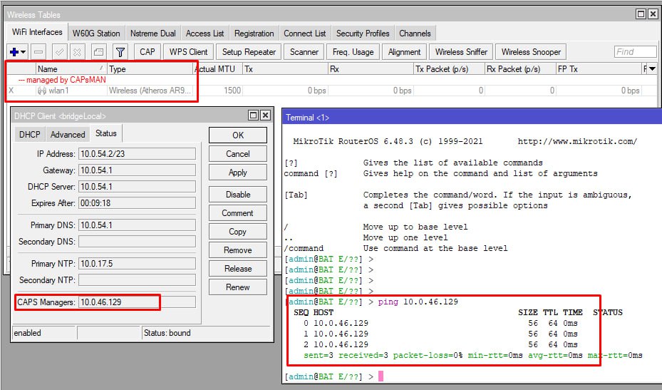Sort by the Type column header
The height and width of the screenshot is (390, 662).
click(x=151, y=68)
